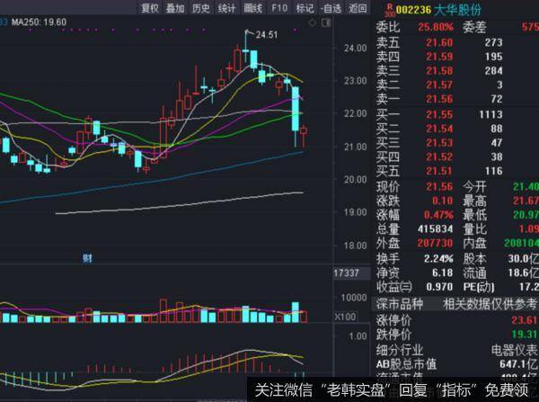
Task: Click the 换手 value 2.24%
Action: [438, 258]
